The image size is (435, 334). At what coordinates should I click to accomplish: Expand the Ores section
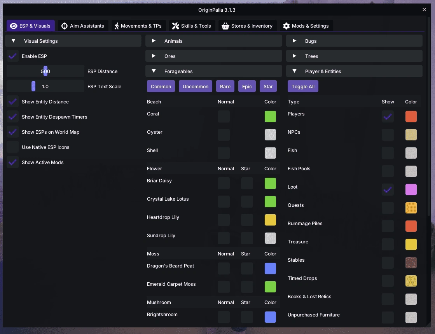tap(214, 56)
